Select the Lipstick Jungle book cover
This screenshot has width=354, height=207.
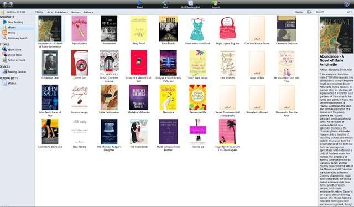click(80, 97)
